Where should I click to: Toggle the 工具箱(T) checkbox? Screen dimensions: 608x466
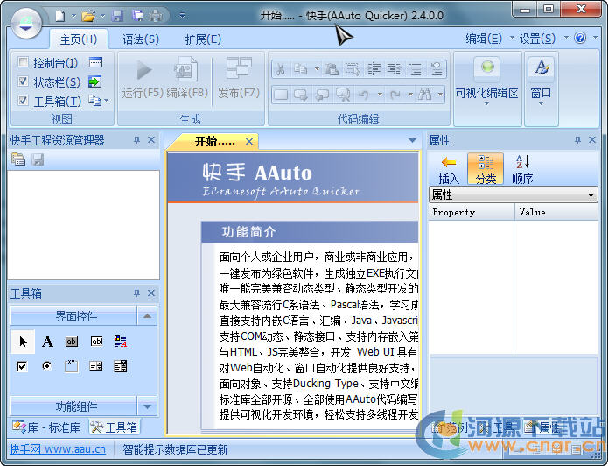tap(23, 102)
